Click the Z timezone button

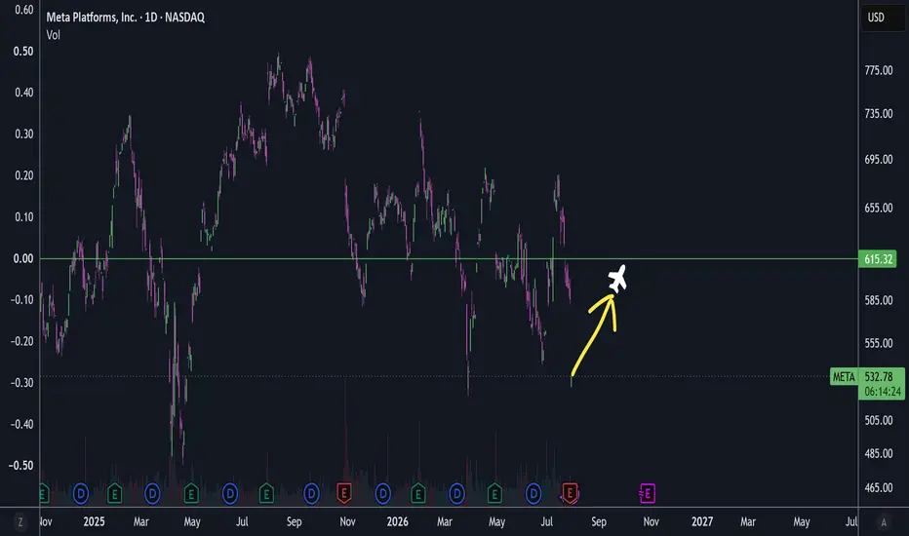point(20,522)
